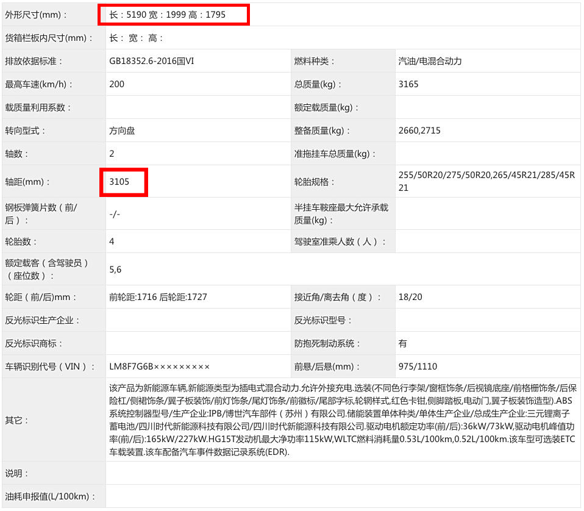Viewport: 584px width, 511px height.
Task: Click the 货箱栏板内尺寸(mm) label
Action: pos(48,38)
